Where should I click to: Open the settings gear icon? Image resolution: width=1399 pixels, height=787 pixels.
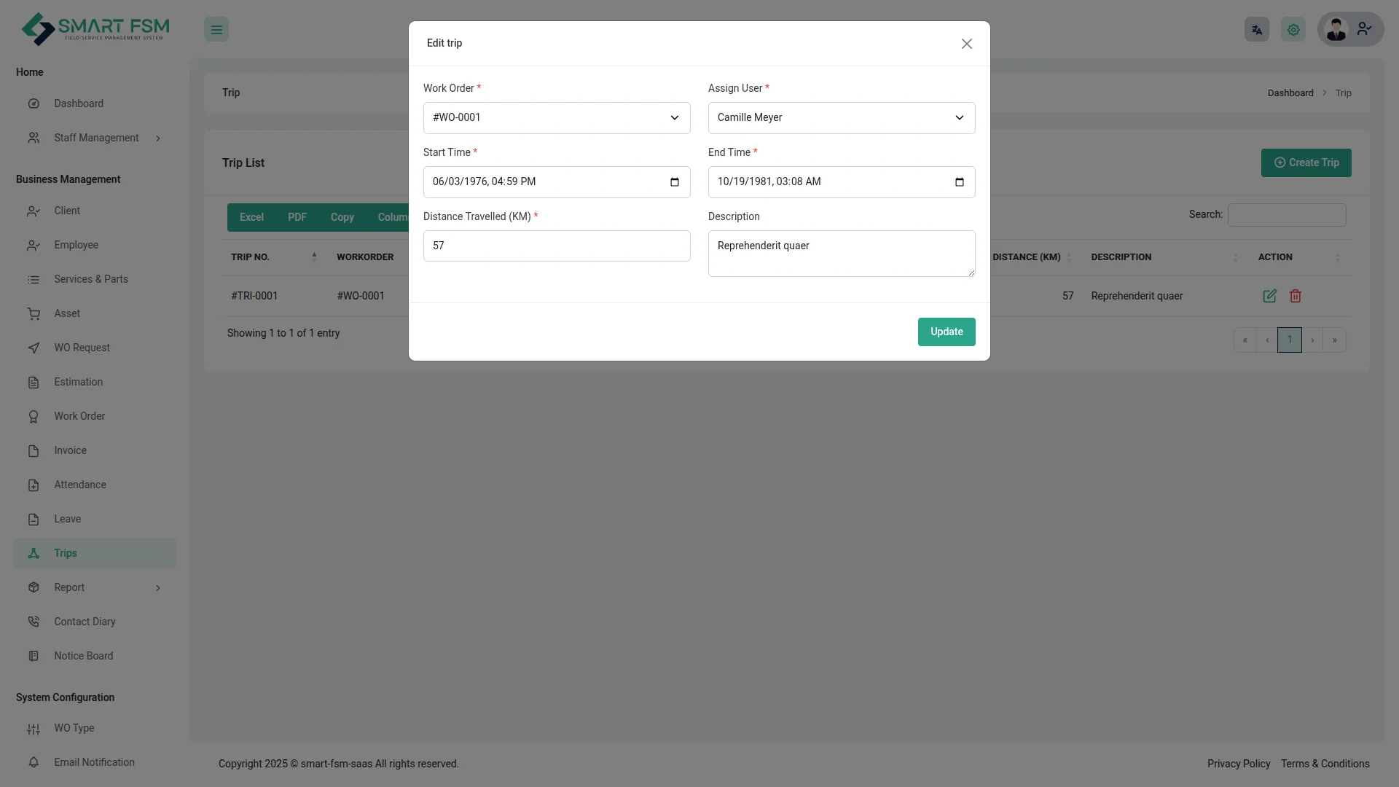coord(1293,30)
